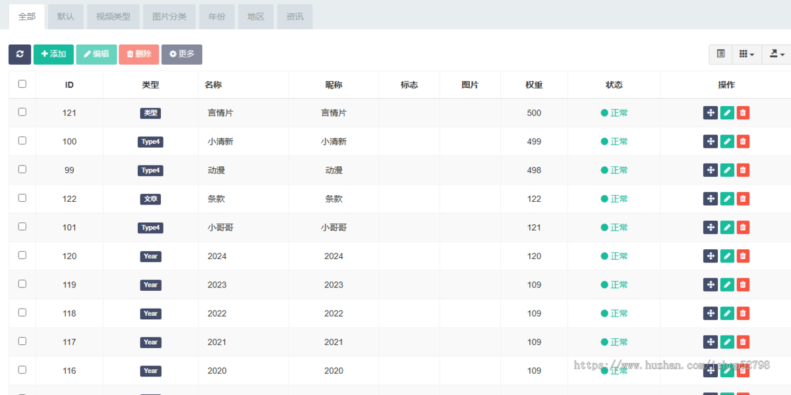Switch to the 图片分类 tab
Image resolution: width=791 pixels, height=395 pixels.
pos(169,16)
